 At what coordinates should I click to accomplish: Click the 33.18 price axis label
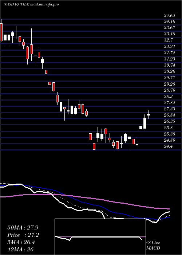[x=170, y=34]
